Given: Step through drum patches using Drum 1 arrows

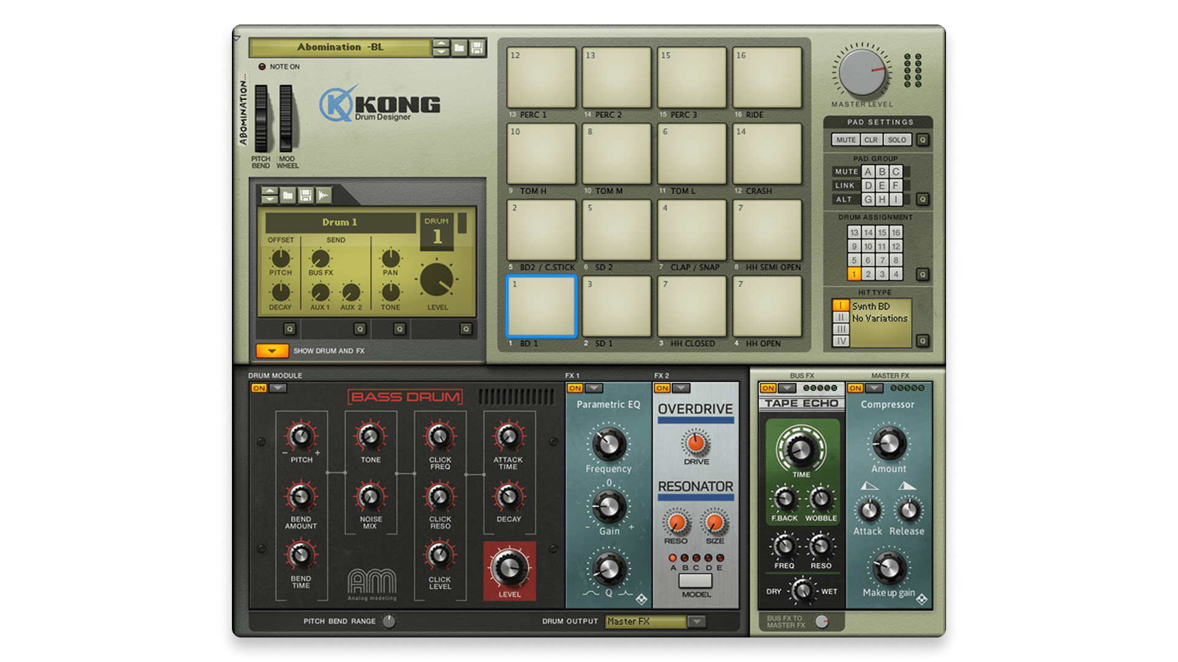Looking at the screenshot, I should click(269, 196).
